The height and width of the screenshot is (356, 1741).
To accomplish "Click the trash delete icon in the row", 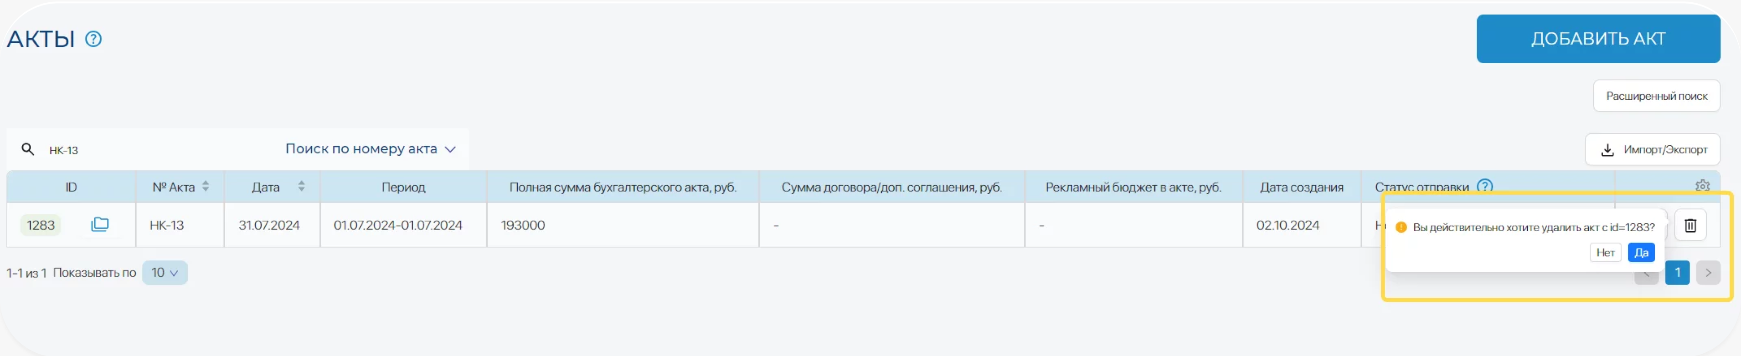I will (x=1689, y=225).
